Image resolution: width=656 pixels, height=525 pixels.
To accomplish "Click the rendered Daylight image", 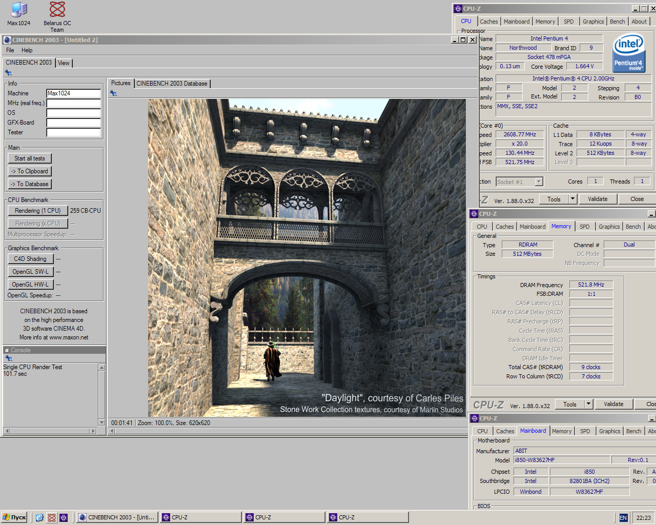I will (x=306, y=258).
